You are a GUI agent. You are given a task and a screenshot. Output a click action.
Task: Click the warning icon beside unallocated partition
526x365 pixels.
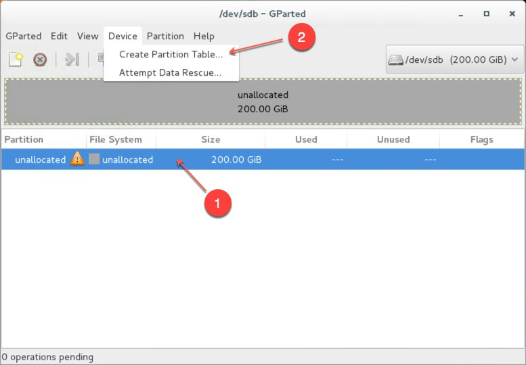pos(78,160)
